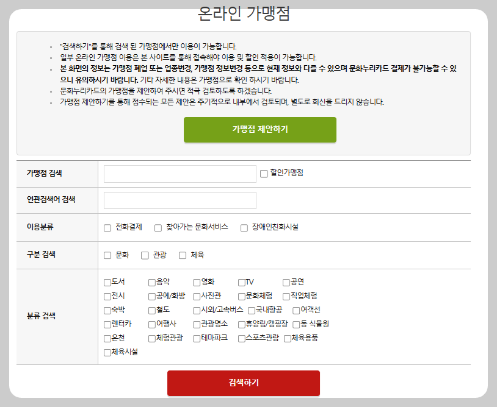Check the 숙박 classification option

tap(107, 310)
